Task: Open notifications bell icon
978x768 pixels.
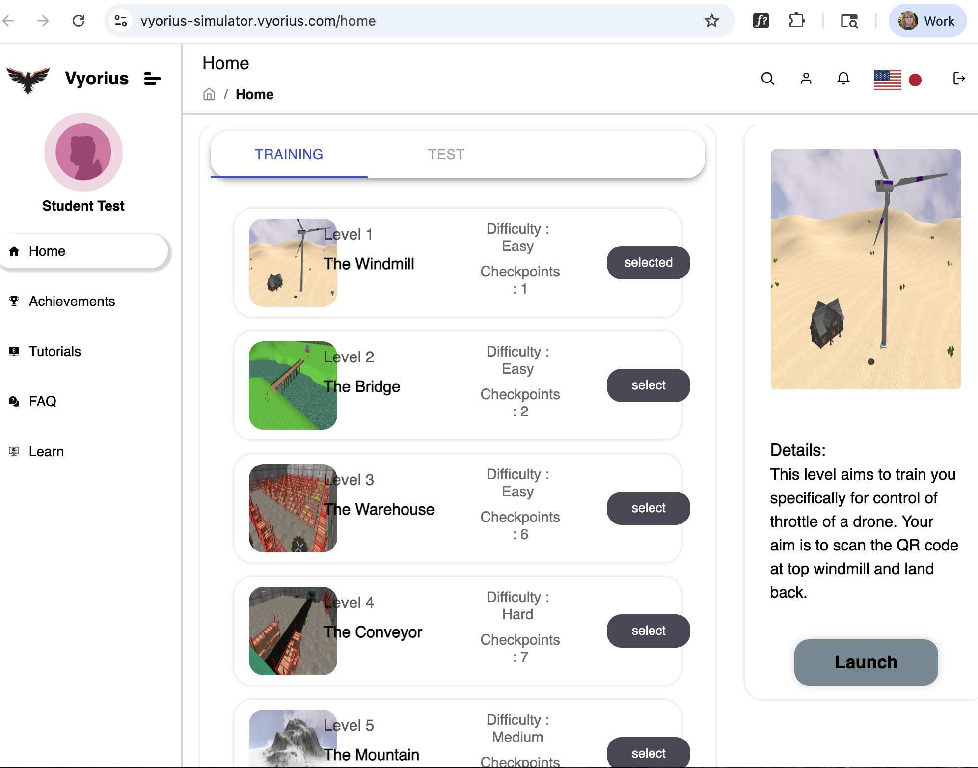Action: point(843,79)
